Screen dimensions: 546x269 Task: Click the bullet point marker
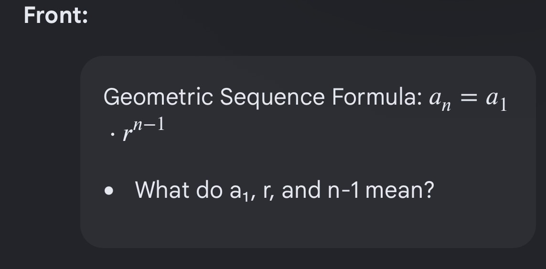[x=109, y=191]
